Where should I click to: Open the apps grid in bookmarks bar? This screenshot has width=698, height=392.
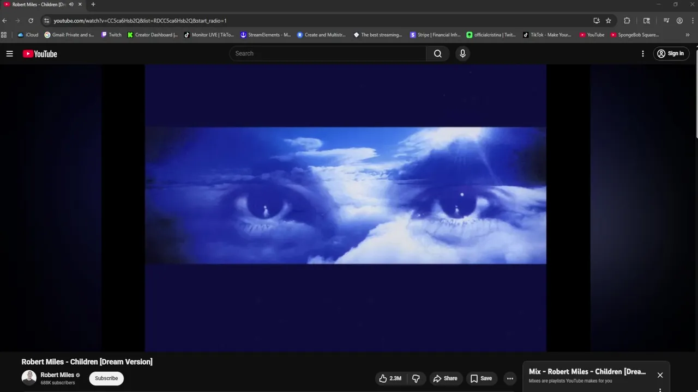click(x=4, y=35)
